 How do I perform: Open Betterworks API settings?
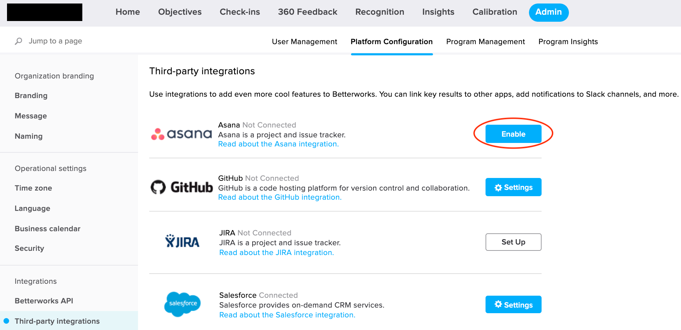coord(44,301)
